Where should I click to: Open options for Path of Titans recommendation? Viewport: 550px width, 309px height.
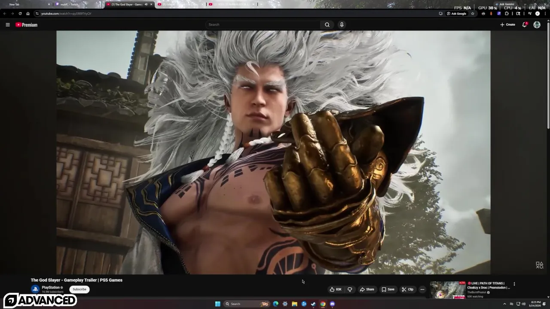514,284
